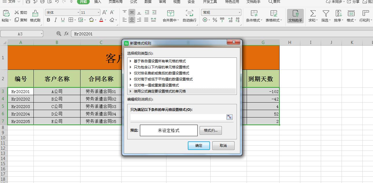Click the increase decimal places icon
Viewport: 373px width, 183px height.
point(230,20)
